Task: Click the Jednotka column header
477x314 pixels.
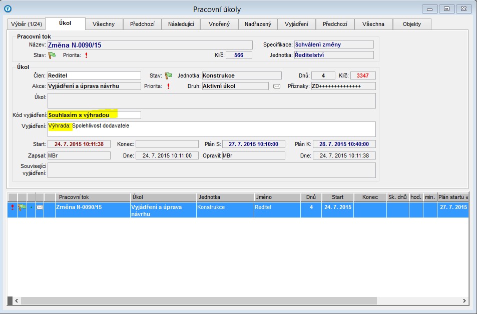Action: pyautogui.click(x=225, y=197)
